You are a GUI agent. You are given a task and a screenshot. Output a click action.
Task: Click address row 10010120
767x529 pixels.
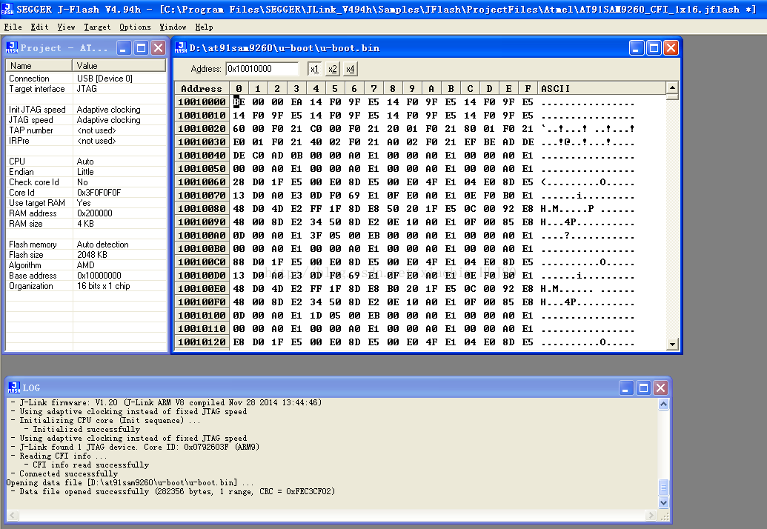[202, 342]
